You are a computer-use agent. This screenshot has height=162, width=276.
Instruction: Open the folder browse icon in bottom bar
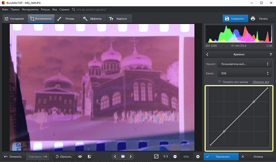coord(123,156)
